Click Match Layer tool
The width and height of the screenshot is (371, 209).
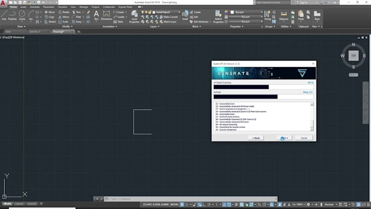168,21
